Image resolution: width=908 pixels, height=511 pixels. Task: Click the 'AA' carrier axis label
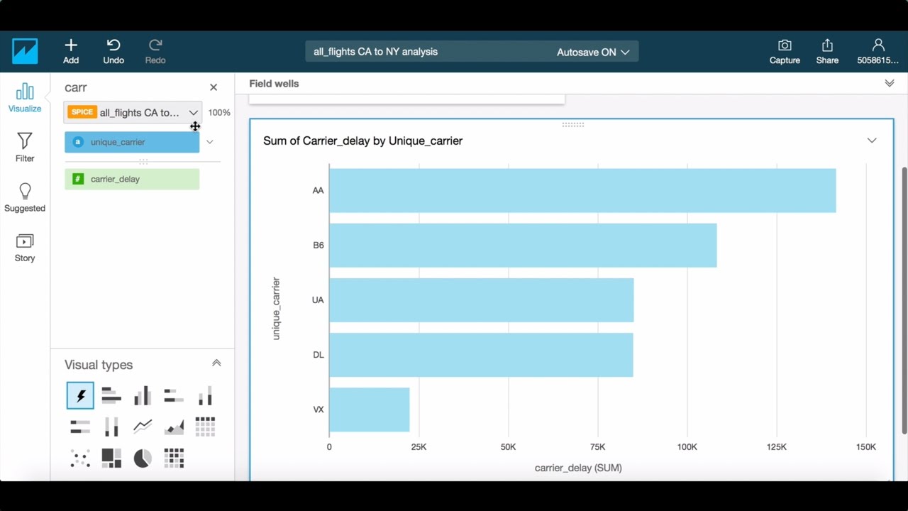point(318,190)
